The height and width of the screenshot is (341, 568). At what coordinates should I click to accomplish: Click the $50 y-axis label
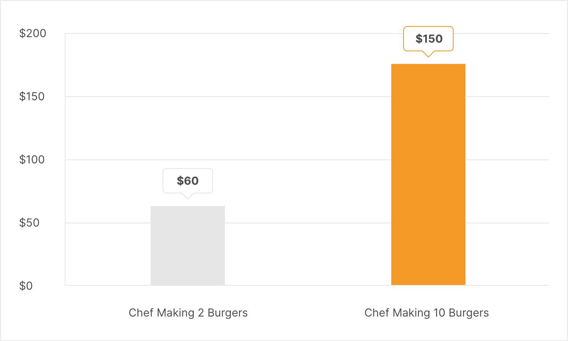(x=30, y=223)
